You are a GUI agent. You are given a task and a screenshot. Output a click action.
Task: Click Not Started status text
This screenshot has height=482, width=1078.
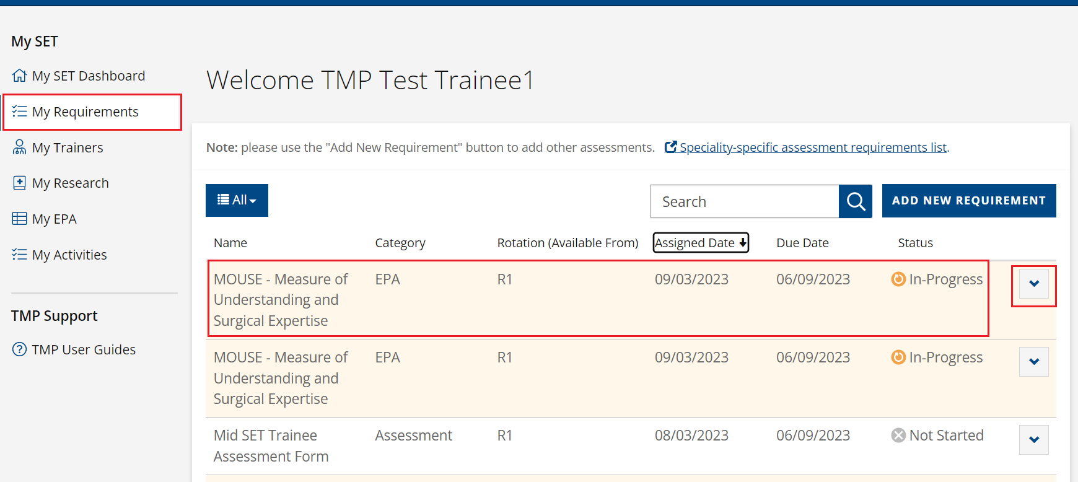[x=946, y=436]
